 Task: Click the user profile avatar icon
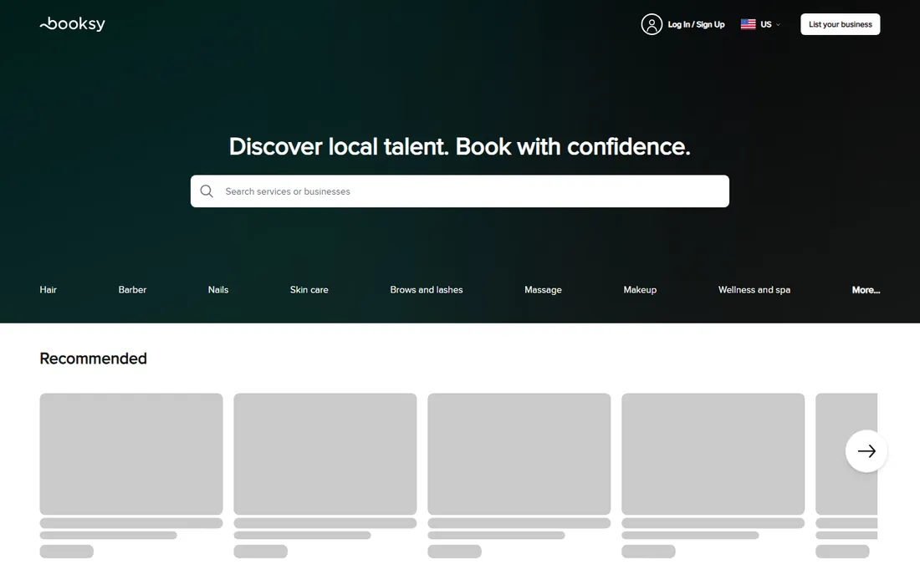[x=652, y=24]
